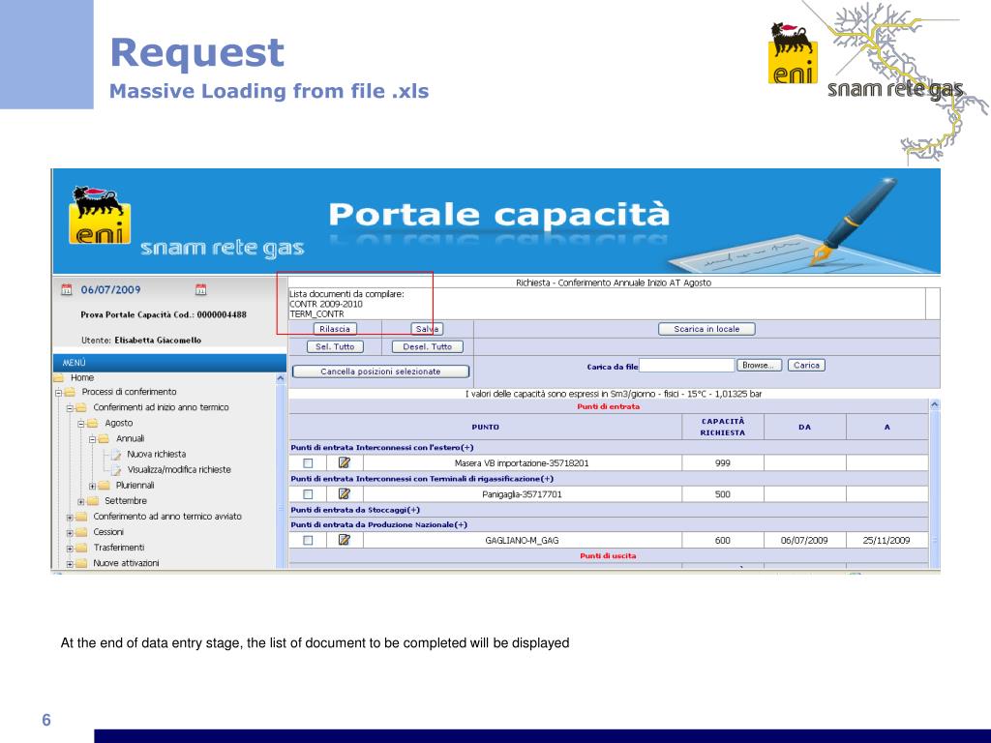
Task: Click Browse... to choose a file
Action: pos(759,365)
